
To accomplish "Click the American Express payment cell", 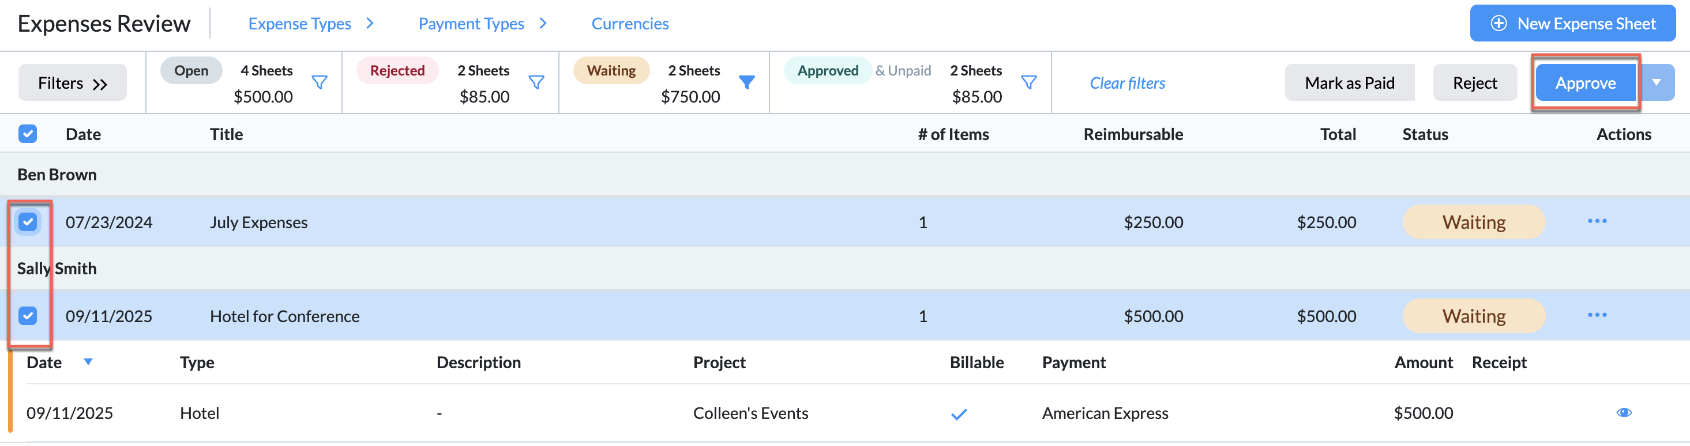I will click(1105, 413).
